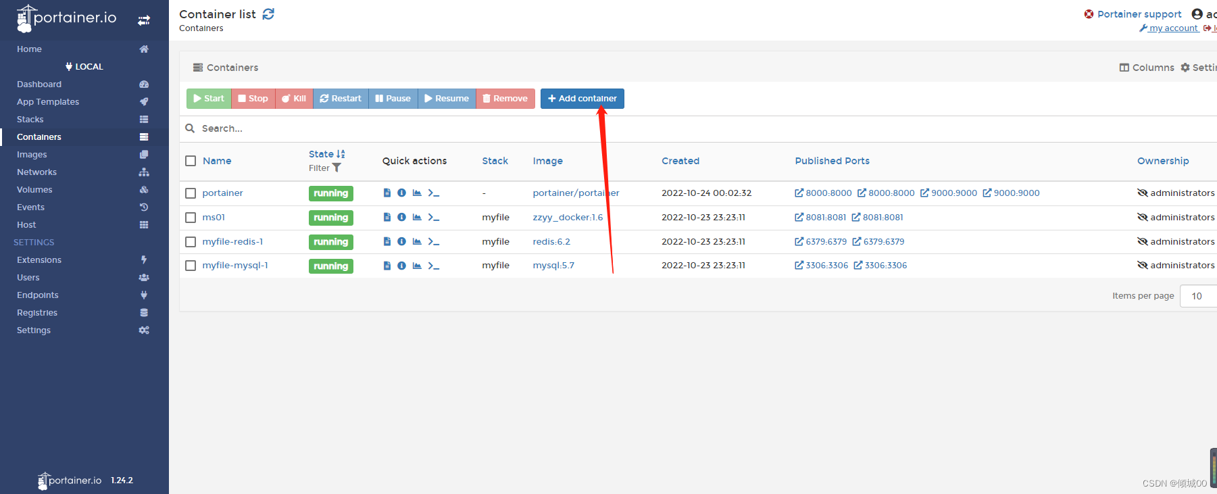Open Volumes in the sidebar
This screenshot has height=494, width=1217.
(x=84, y=190)
